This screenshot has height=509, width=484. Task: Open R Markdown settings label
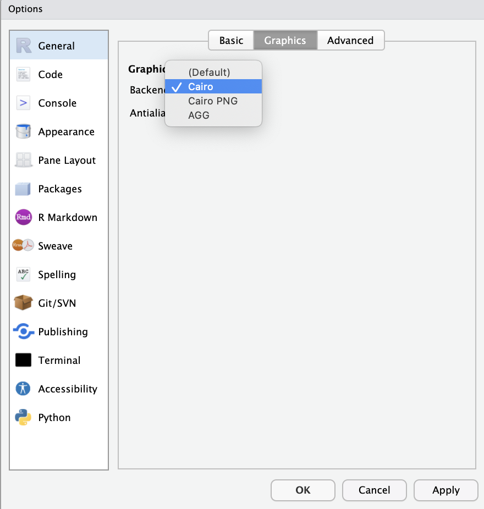(68, 217)
